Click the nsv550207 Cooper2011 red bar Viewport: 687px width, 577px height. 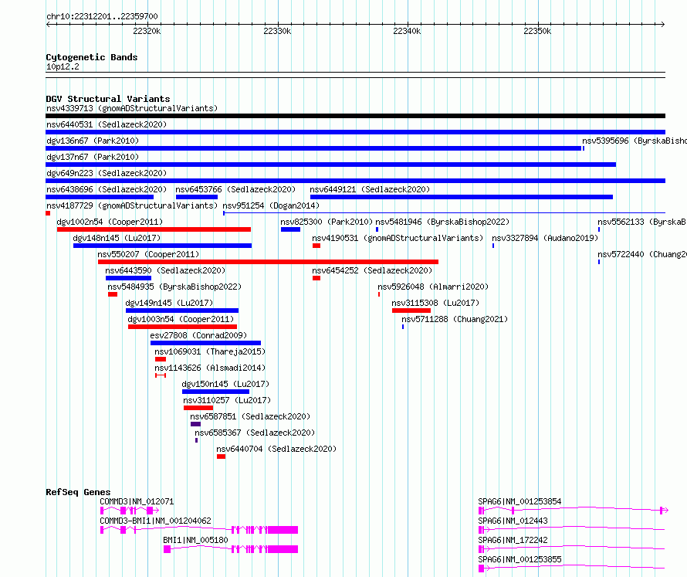pyautogui.click(x=268, y=262)
